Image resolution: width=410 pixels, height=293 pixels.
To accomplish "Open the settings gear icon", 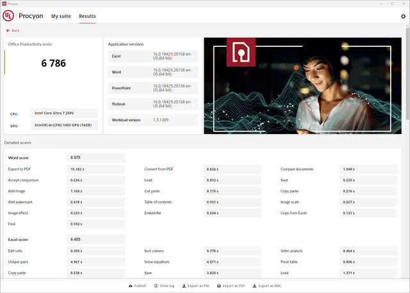I will point(403,16).
